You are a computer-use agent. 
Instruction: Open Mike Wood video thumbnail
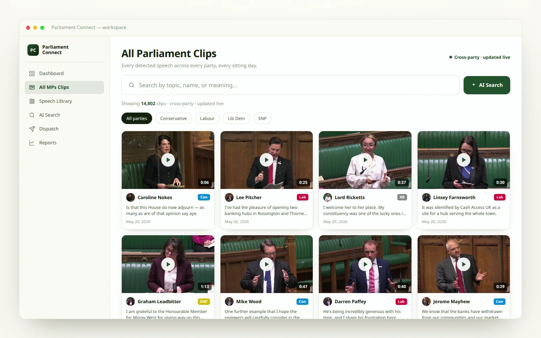[266, 264]
